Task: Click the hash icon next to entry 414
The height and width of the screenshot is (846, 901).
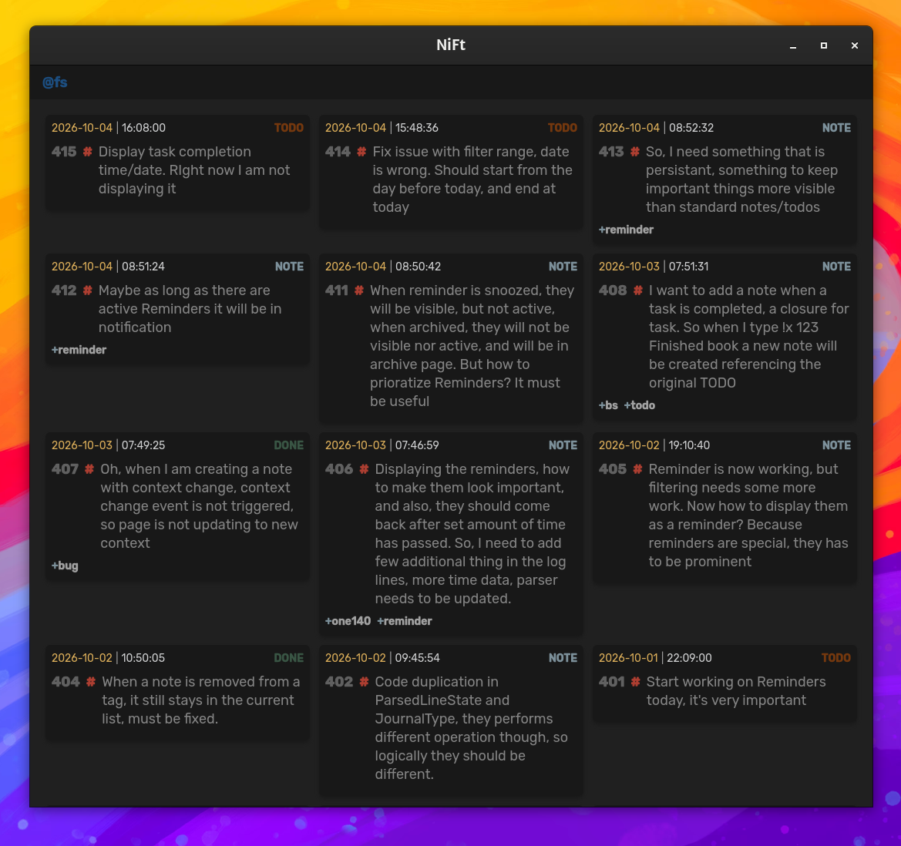Action: 361,152
